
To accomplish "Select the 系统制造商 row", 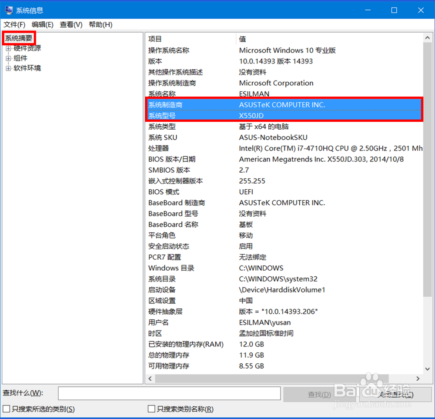I will coord(284,104).
